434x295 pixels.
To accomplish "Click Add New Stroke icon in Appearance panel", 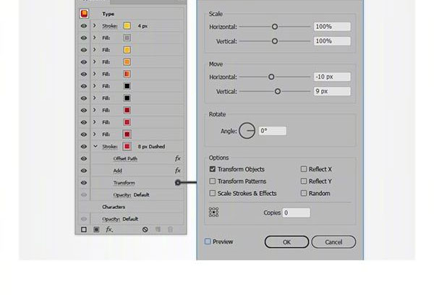I will coord(84,229).
